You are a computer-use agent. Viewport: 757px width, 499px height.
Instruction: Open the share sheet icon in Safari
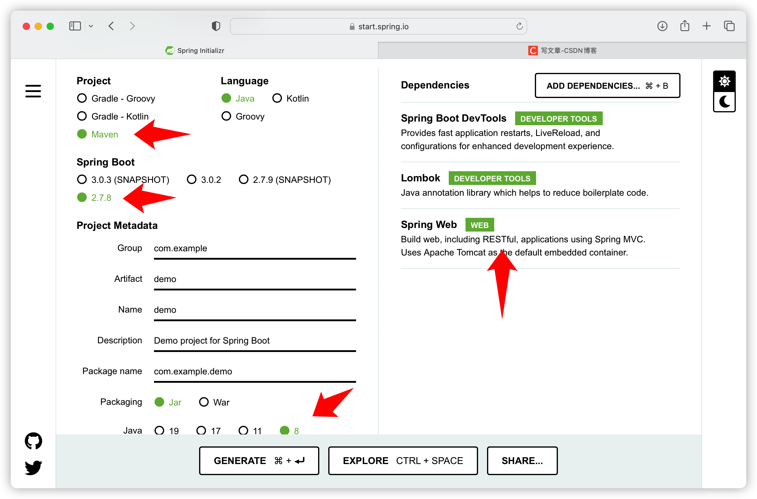(x=684, y=25)
